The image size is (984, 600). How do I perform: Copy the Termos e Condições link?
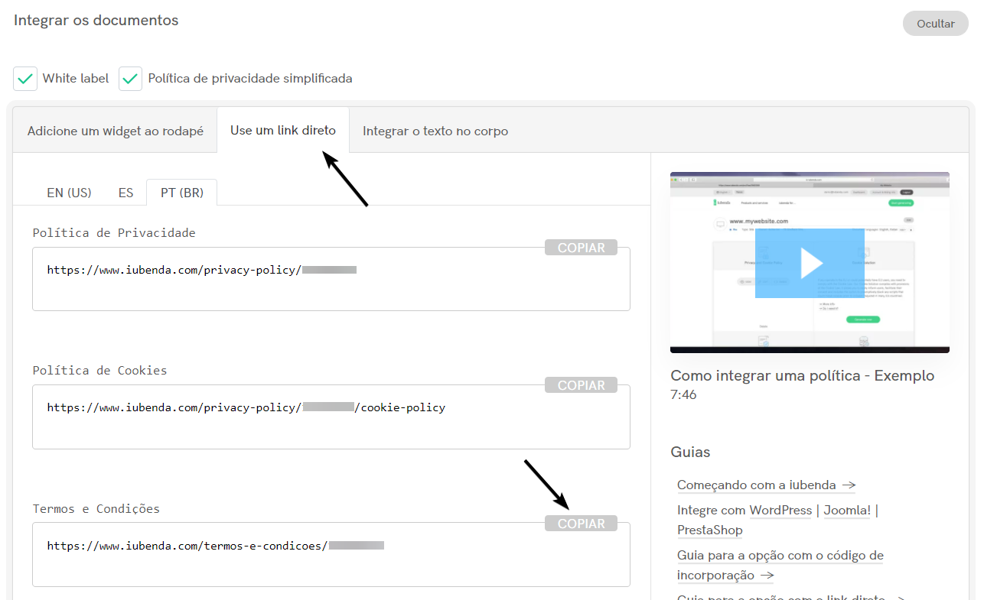coord(581,524)
